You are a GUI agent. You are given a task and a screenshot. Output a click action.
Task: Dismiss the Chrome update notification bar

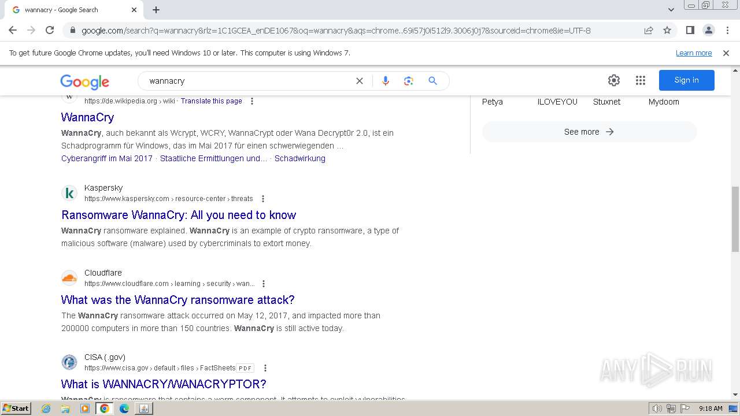point(726,53)
